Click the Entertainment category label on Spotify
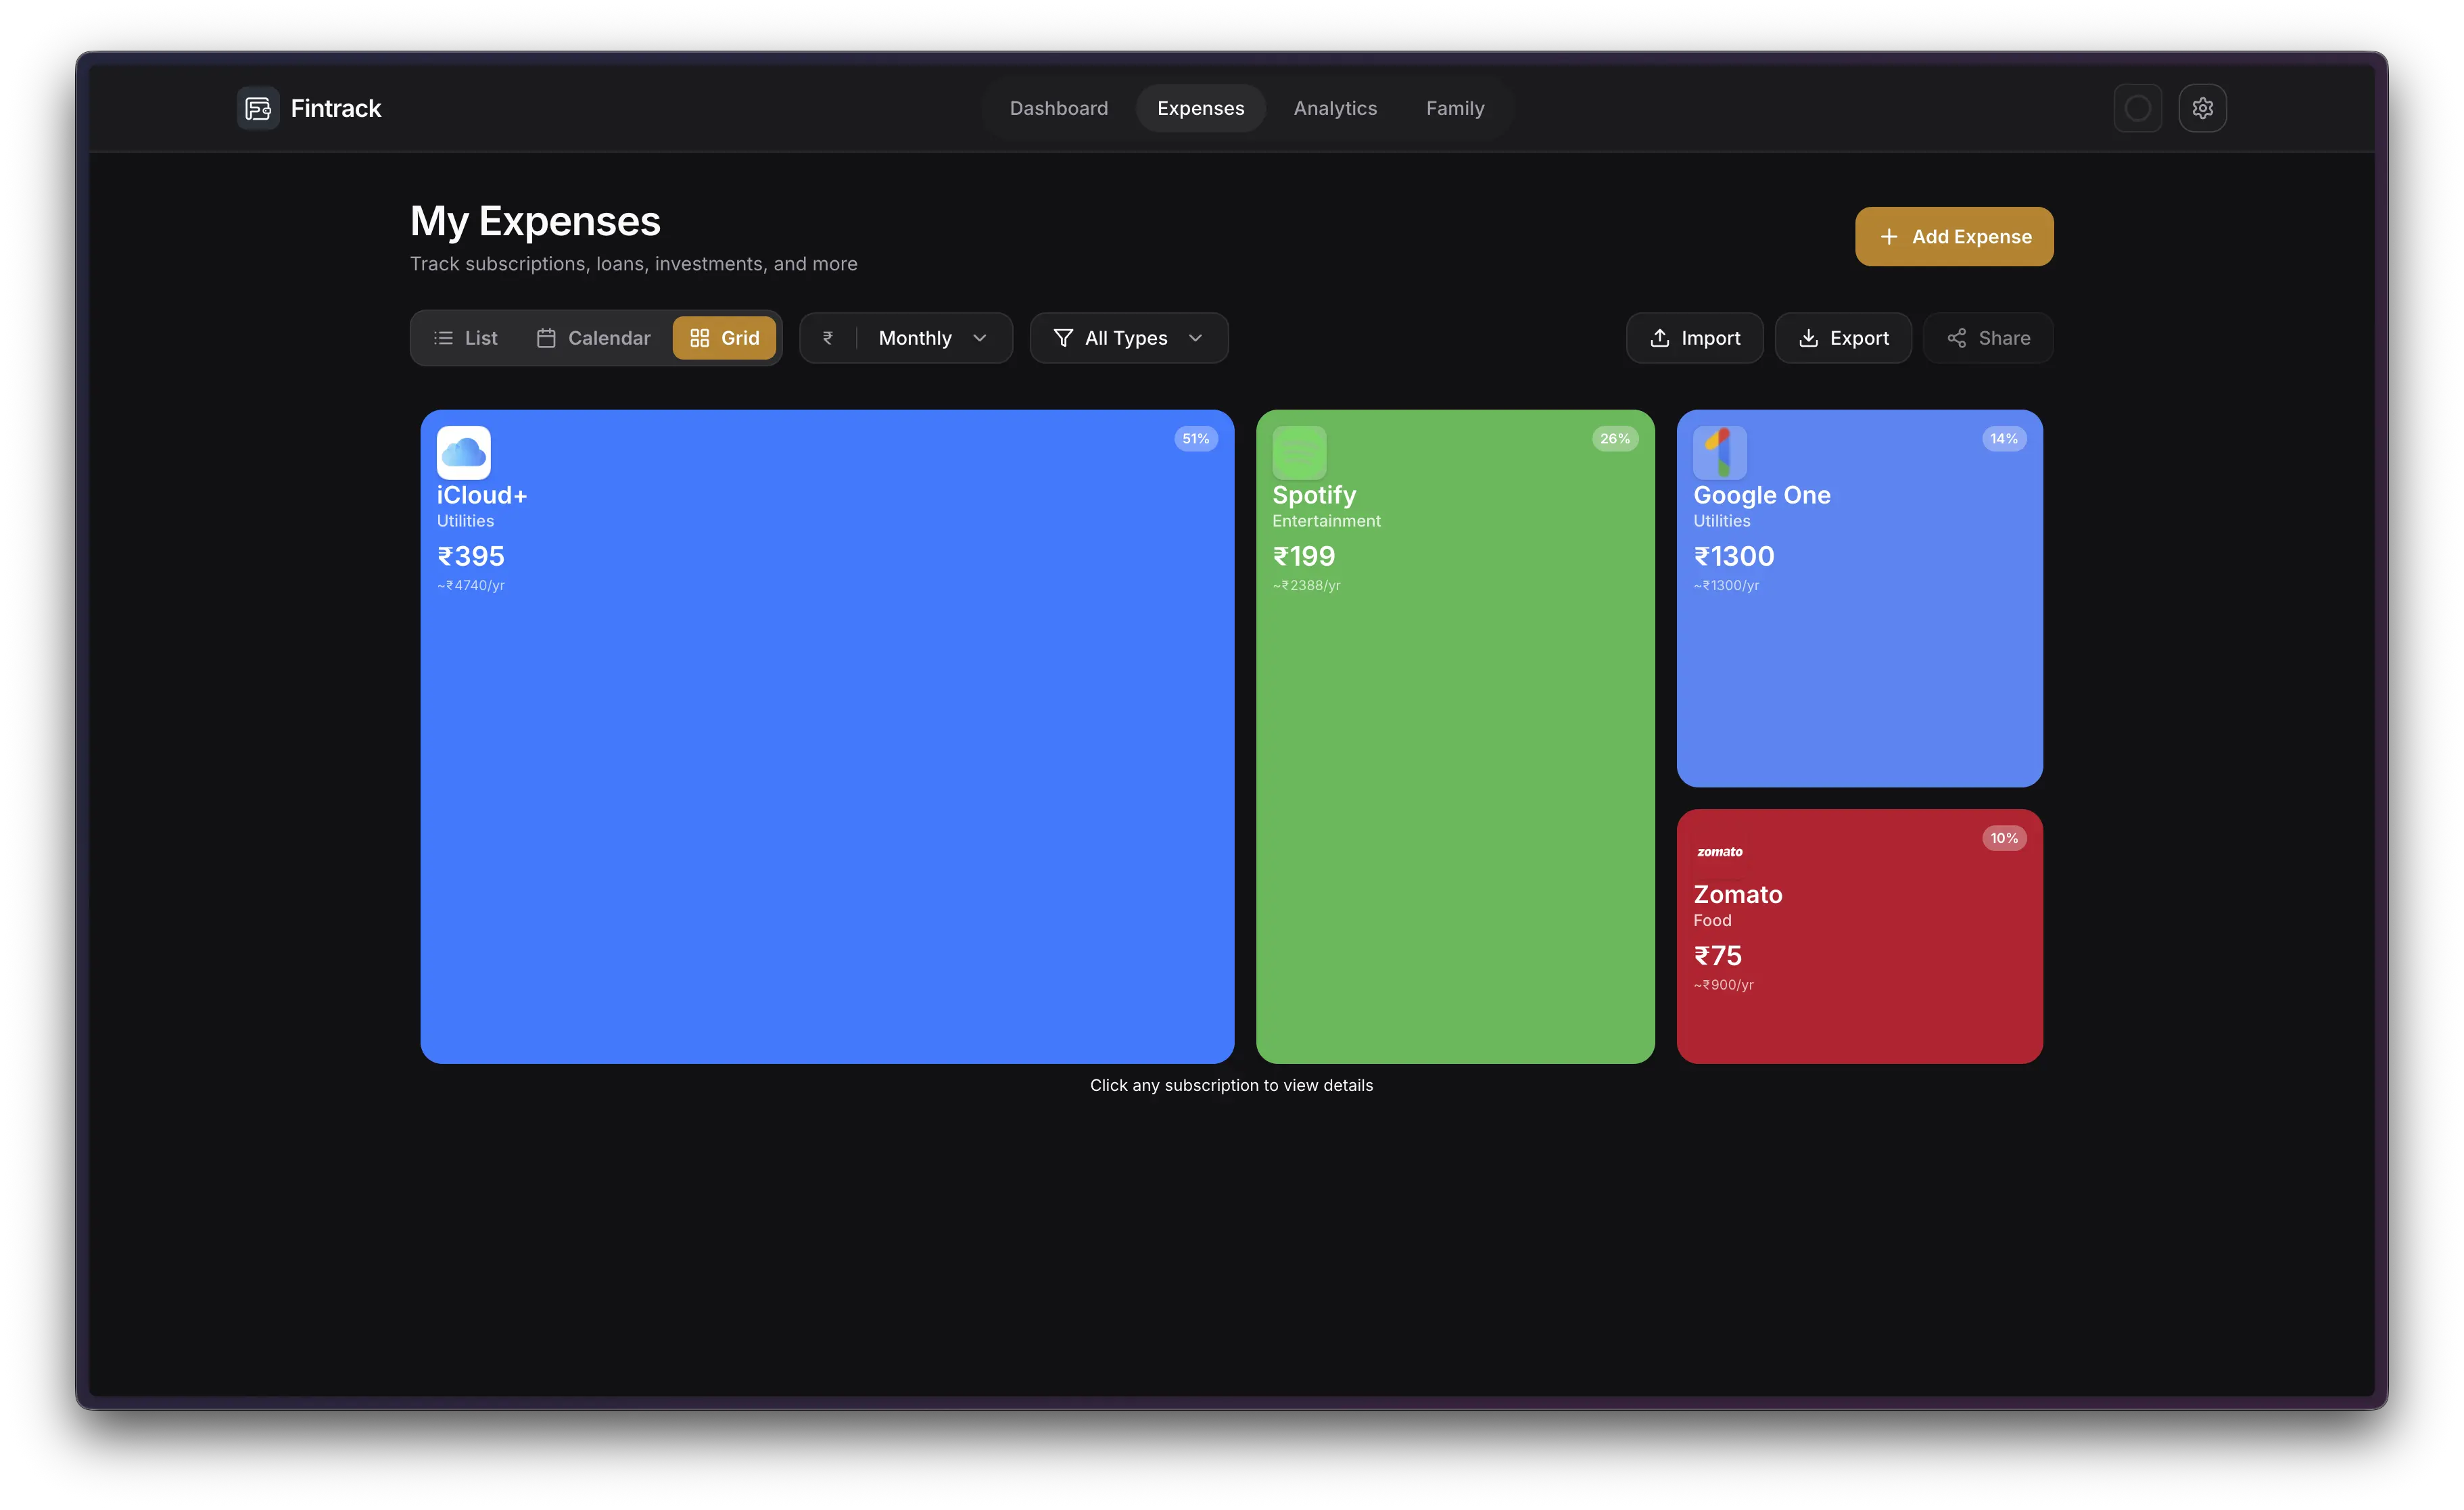 1326,520
